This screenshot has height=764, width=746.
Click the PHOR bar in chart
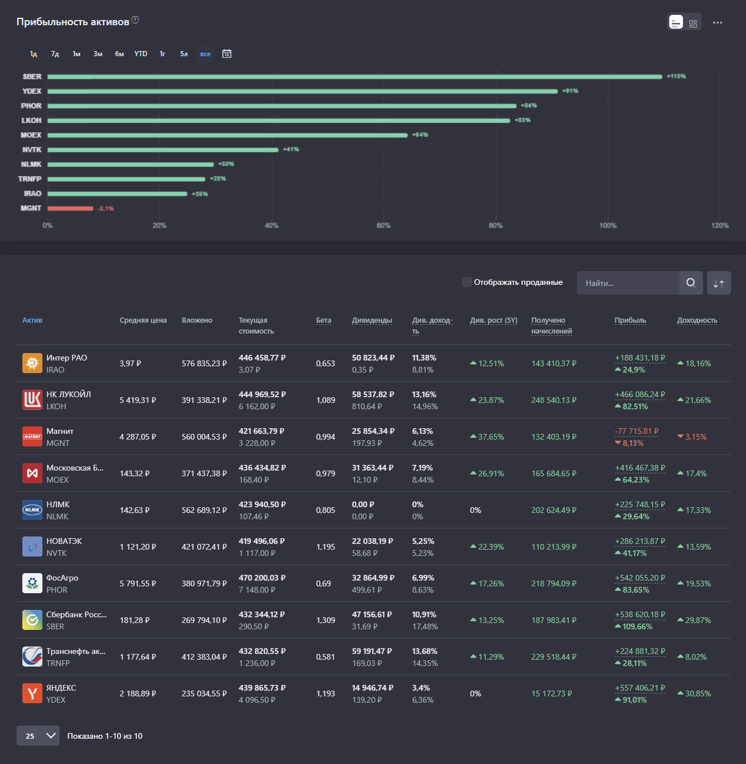[x=282, y=105]
